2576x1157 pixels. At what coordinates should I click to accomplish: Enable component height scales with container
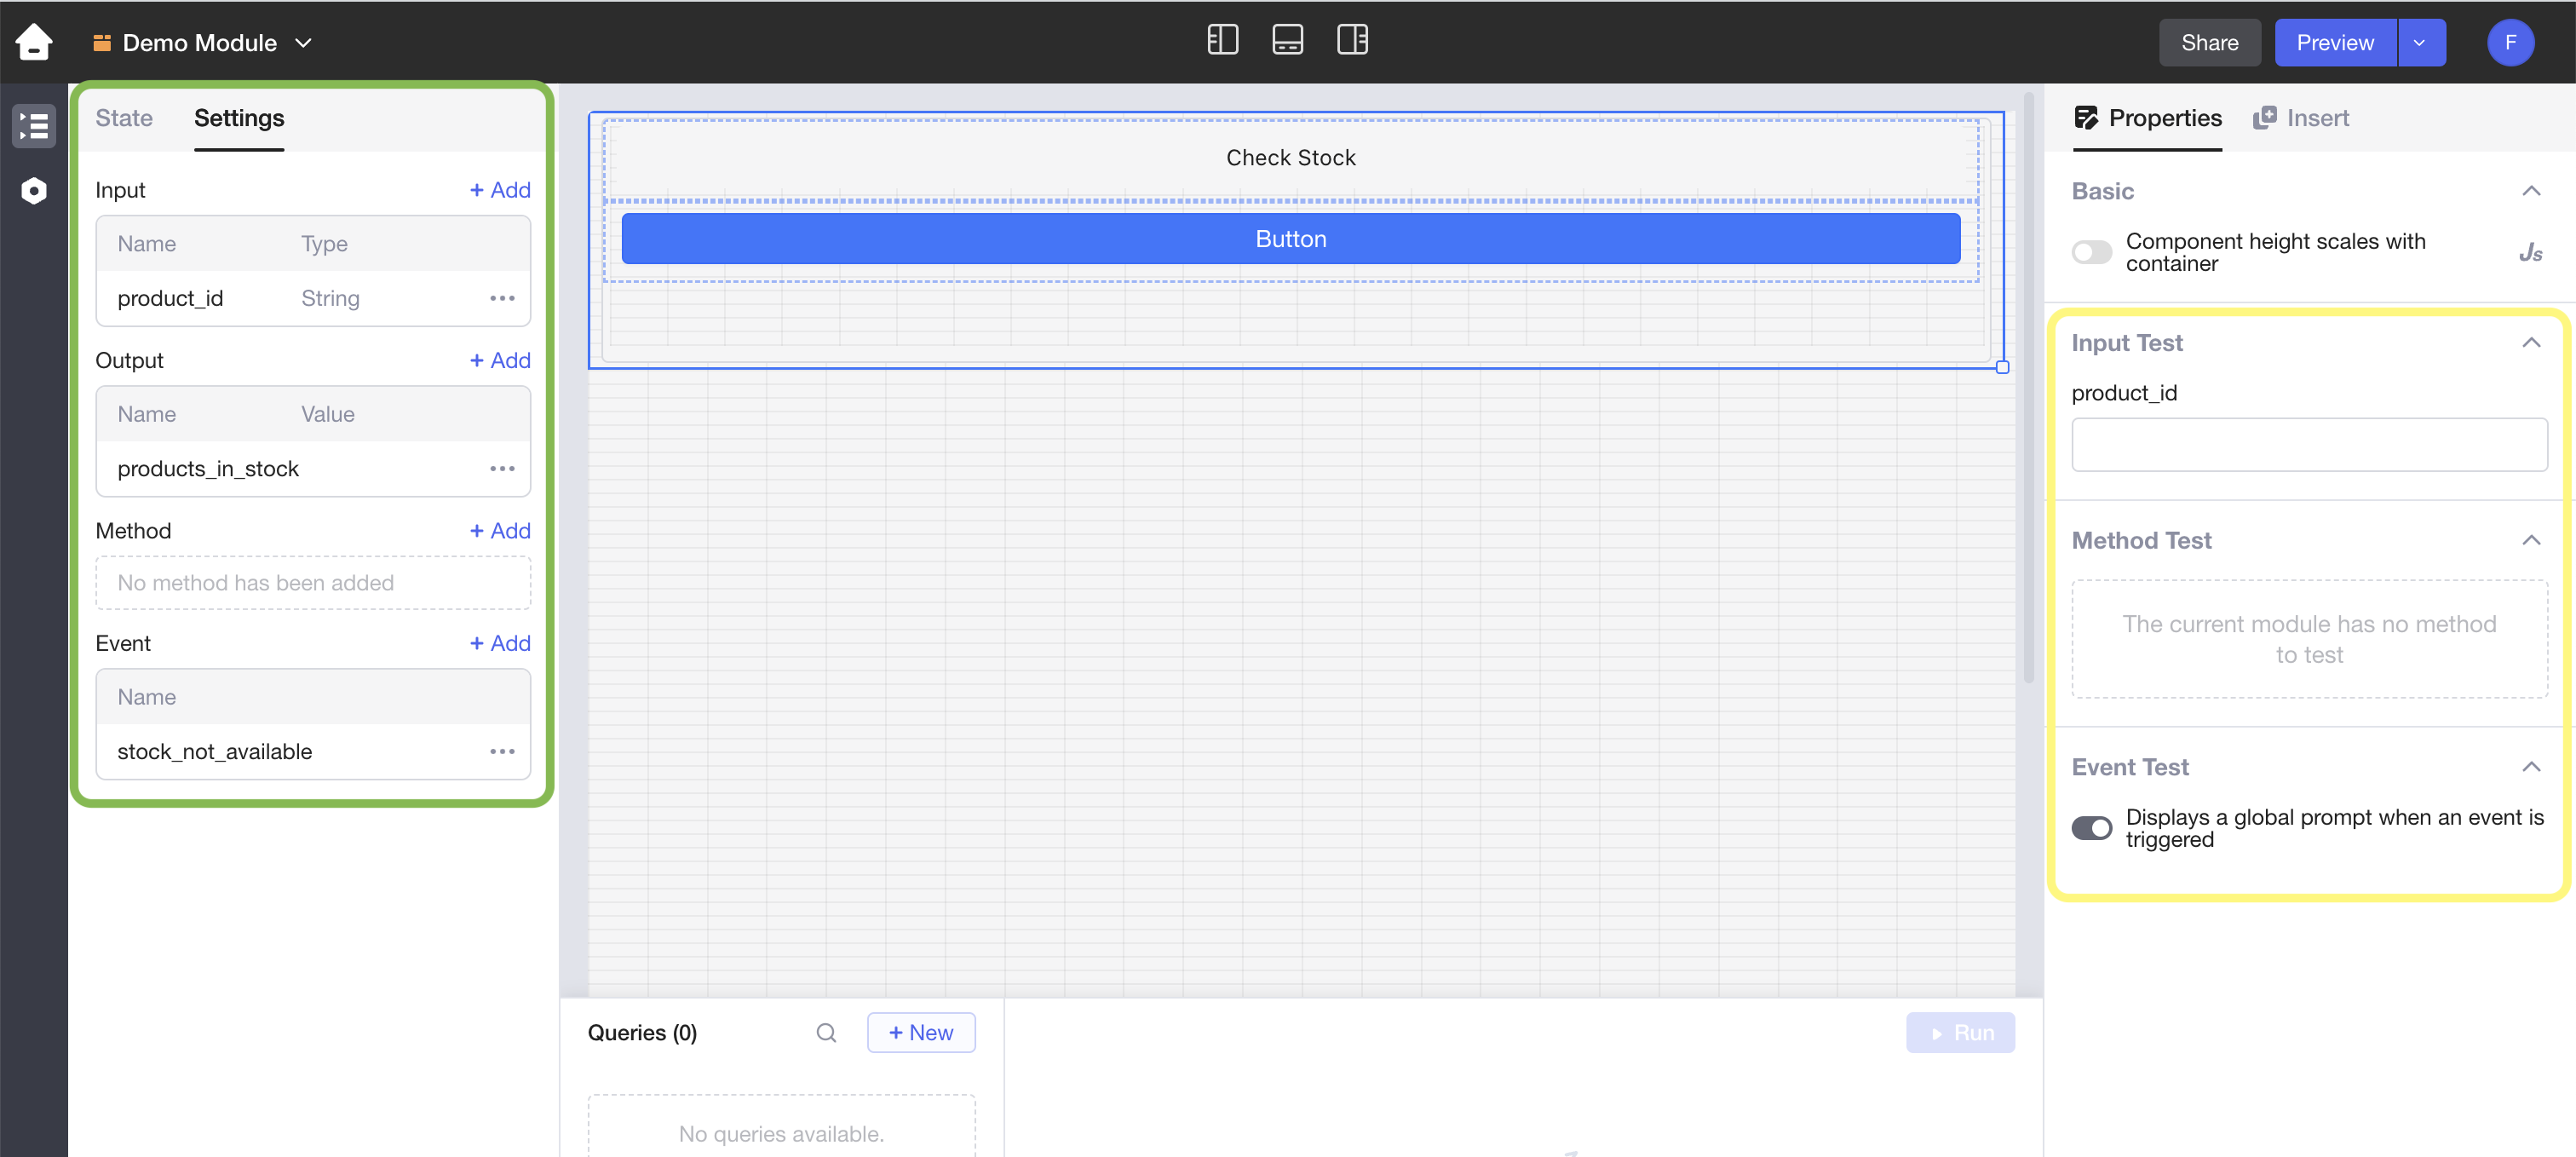coord(2091,252)
